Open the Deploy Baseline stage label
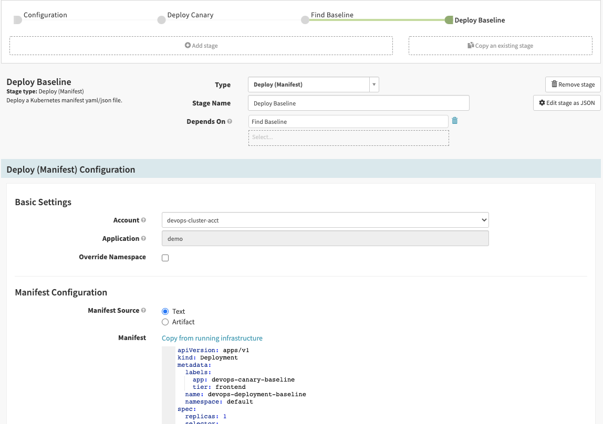The width and height of the screenshot is (603, 424). 479,20
